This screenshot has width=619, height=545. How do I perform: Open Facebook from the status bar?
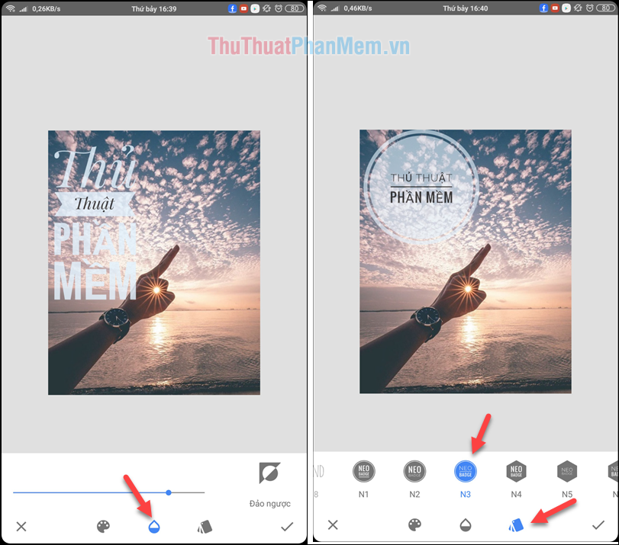pyautogui.click(x=231, y=8)
